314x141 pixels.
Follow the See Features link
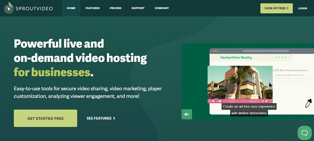[101, 118]
